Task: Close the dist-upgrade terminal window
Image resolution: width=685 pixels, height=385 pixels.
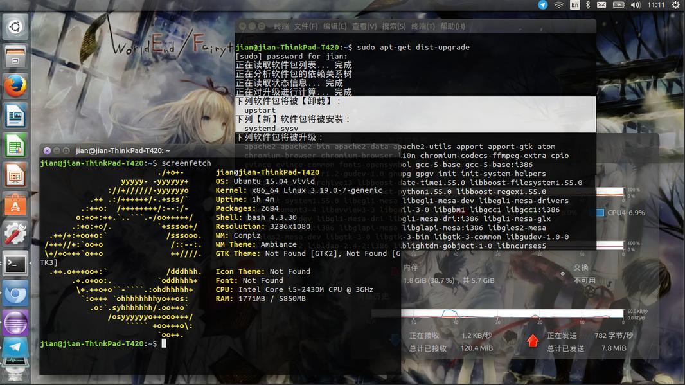Action: pyautogui.click(x=242, y=26)
